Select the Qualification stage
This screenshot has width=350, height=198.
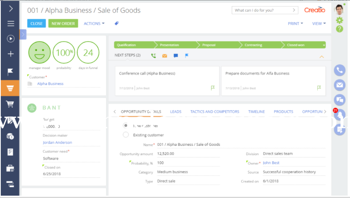pyautogui.click(x=134, y=45)
